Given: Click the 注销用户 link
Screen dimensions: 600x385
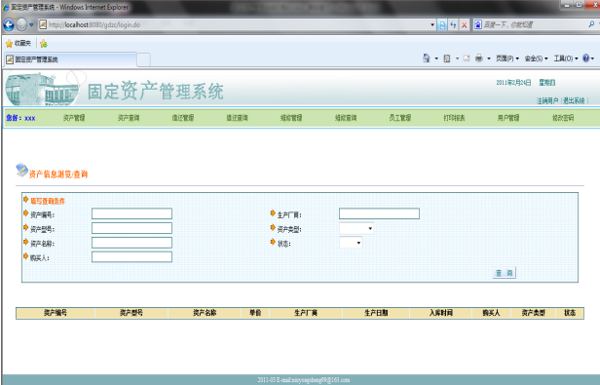Looking at the screenshot, I should coord(547,100).
